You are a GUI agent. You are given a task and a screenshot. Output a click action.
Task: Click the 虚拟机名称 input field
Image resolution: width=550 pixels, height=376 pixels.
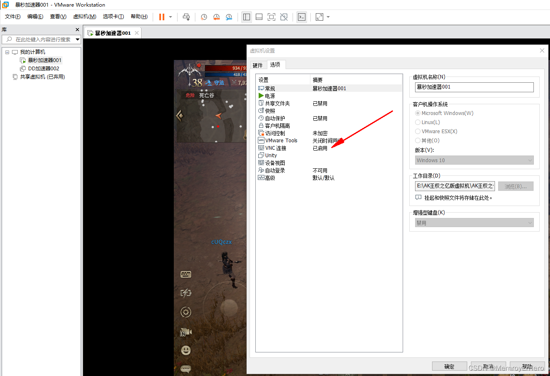474,87
